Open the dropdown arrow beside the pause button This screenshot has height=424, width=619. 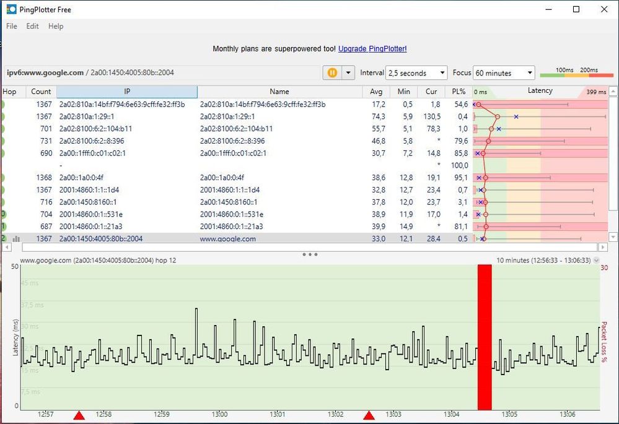click(x=348, y=72)
